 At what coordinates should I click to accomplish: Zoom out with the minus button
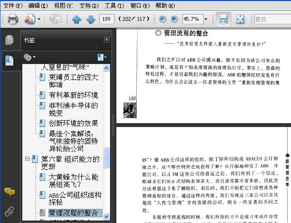(x=162, y=19)
